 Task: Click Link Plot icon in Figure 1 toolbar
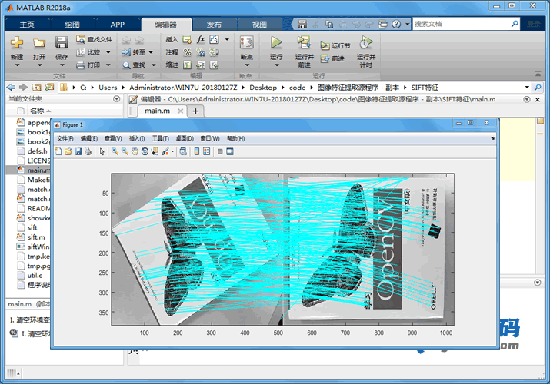(183, 151)
